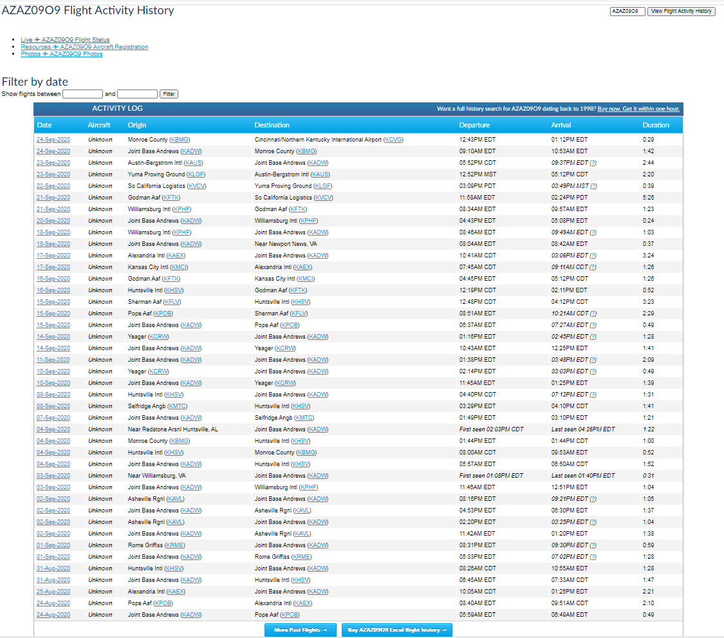
Task: Open 24-Aug-2020 flight departing 05:59AM EDT
Action: [x=53, y=615]
